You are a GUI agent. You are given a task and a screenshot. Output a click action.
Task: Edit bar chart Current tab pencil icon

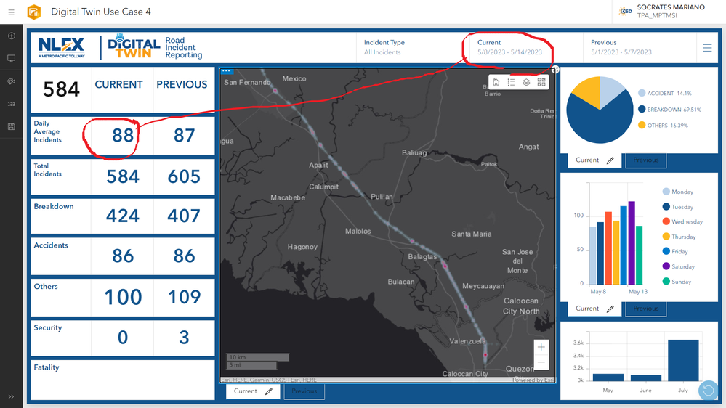click(610, 309)
